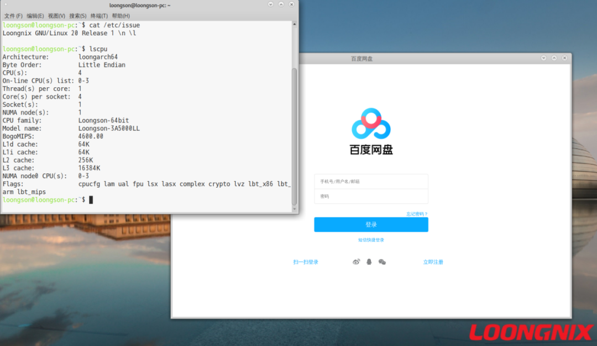Image resolution: width=597 pixels, height=346 pixels.
Task: Click the 手机号/用户名/邮箱 input field
Action: [x=371, y=182]
